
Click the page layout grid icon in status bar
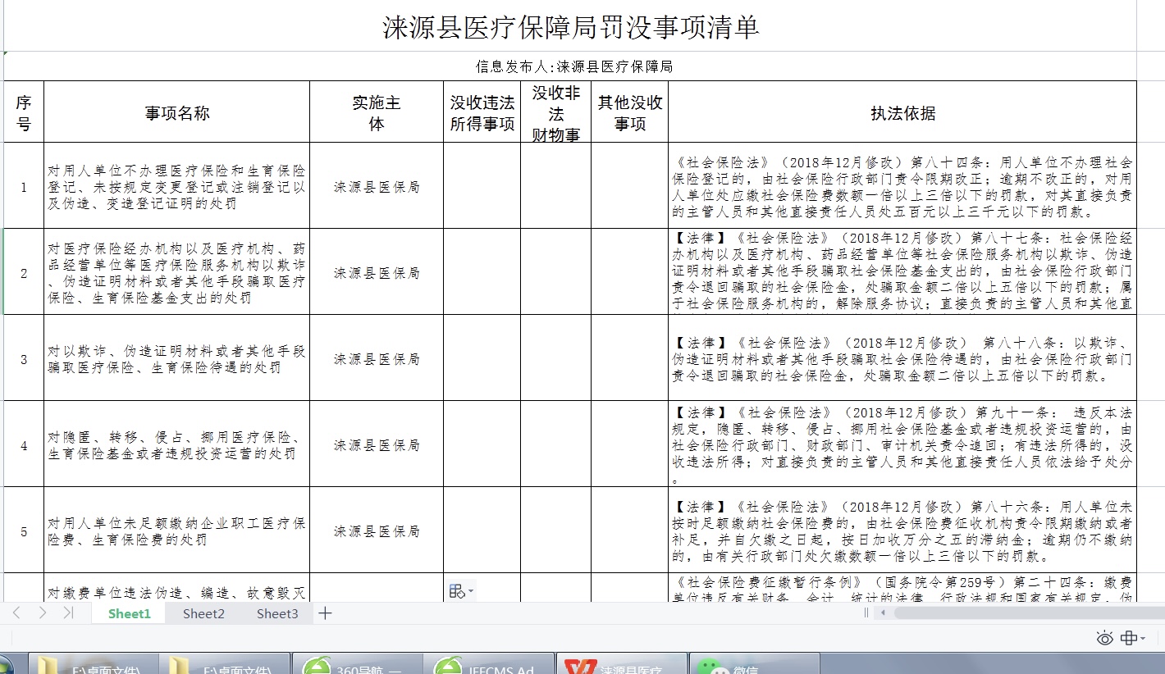[x=1129, y=638]
